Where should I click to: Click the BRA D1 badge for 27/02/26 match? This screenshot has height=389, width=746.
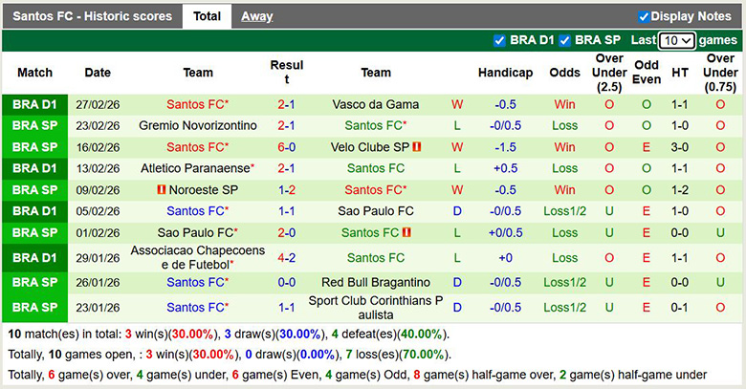(x=35, y=104)
